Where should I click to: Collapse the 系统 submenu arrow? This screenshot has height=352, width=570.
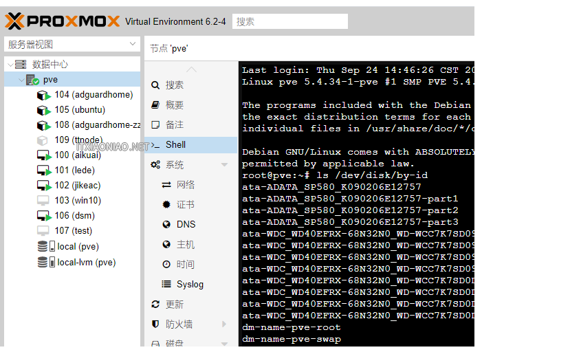coord(224,165)
